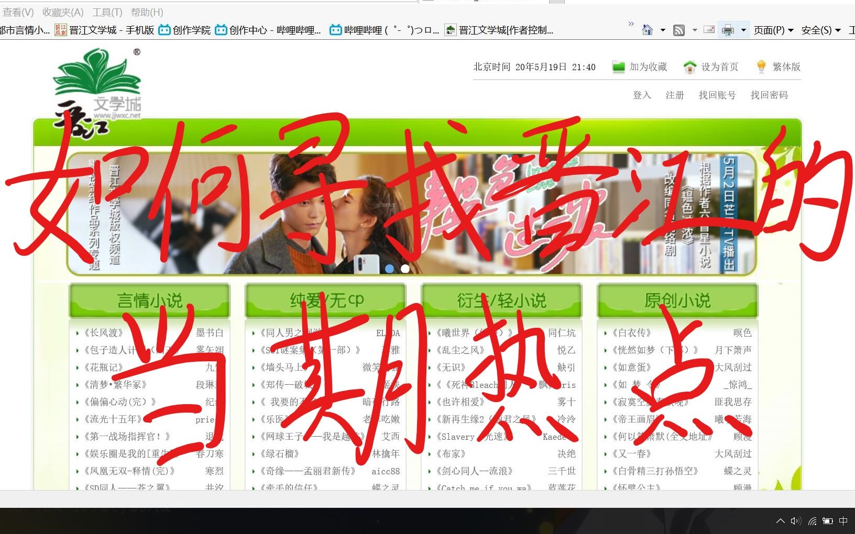Click the read mail icon

(x=709, y=30)
